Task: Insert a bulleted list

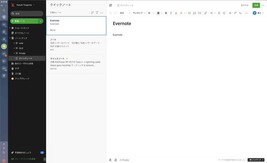Action: (189, 13)
